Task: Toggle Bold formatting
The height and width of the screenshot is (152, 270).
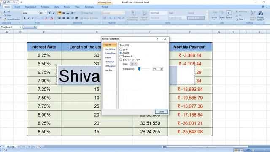Action: coord(24,18)
